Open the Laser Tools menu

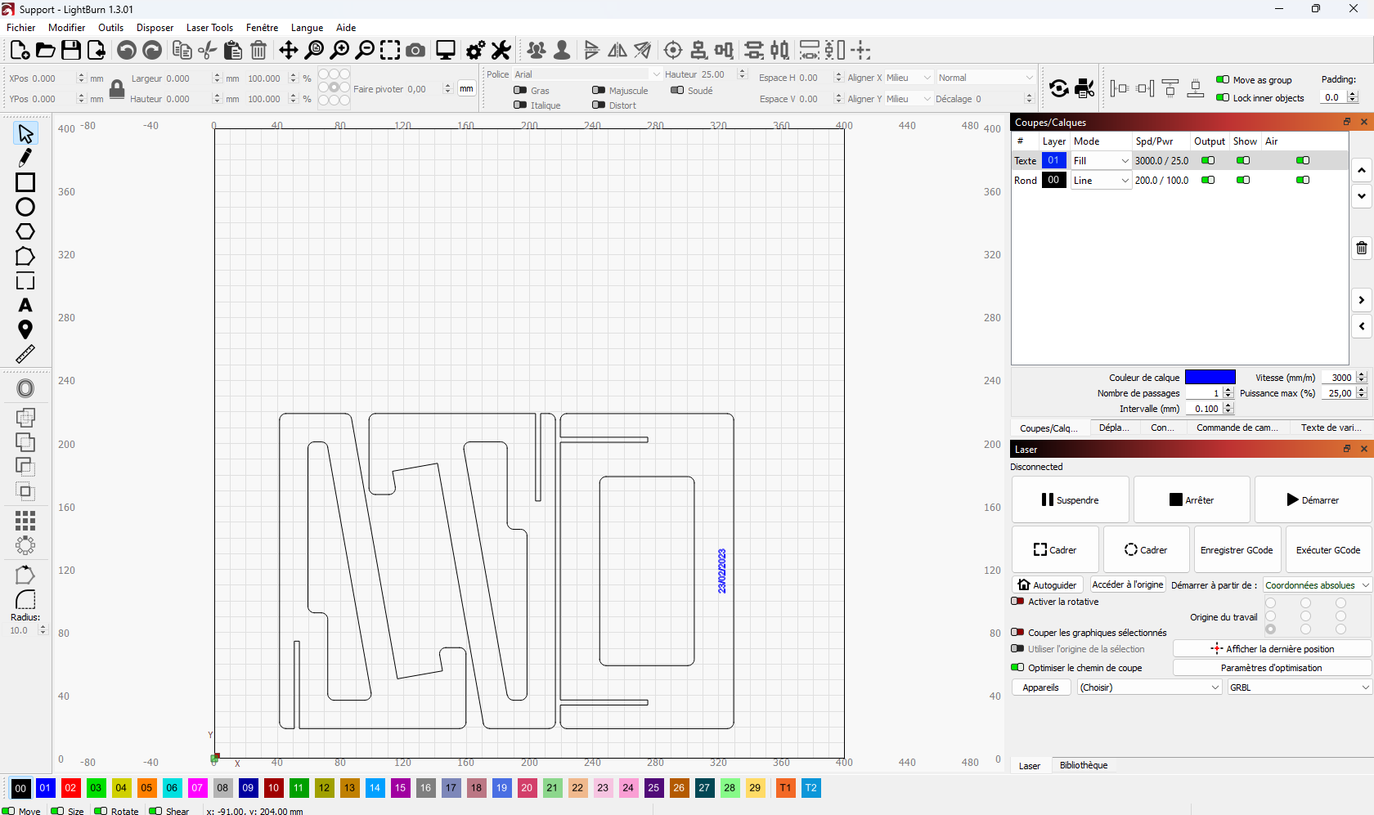209,27
